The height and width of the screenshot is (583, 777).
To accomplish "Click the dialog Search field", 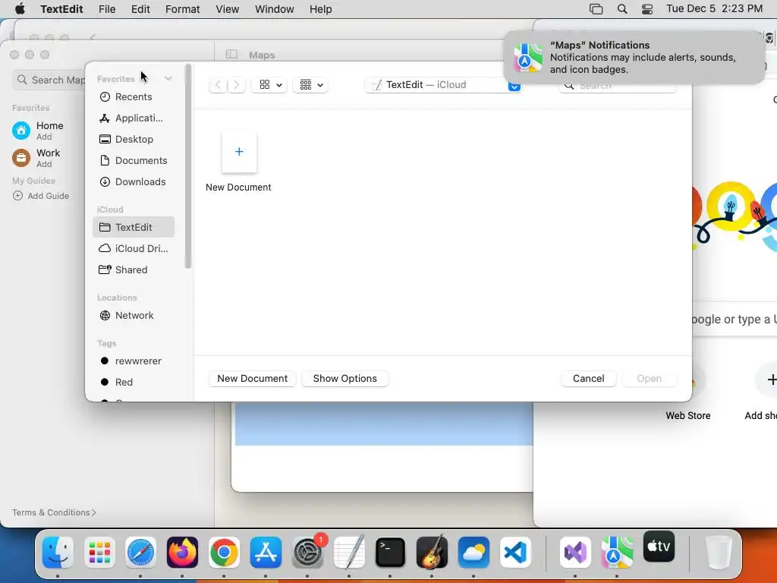I will [x=618, y=85].
